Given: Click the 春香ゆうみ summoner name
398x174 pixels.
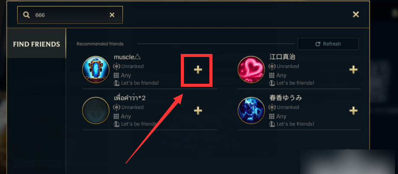Looking at the screenshot, I should click(x=286, y=98).
